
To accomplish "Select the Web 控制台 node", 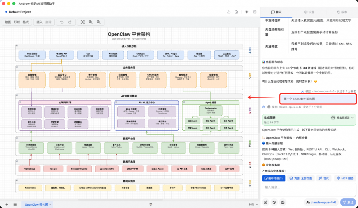I will pos(32,55).
